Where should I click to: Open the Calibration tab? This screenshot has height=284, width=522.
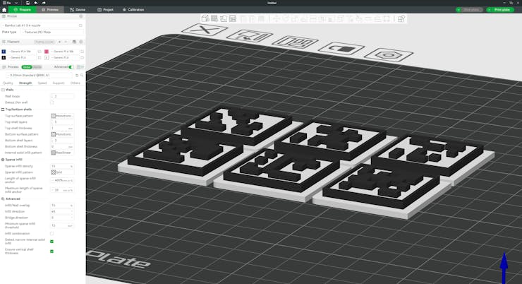pos(133,10)
